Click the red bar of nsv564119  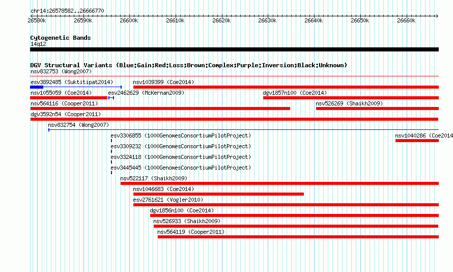[298, 237]
